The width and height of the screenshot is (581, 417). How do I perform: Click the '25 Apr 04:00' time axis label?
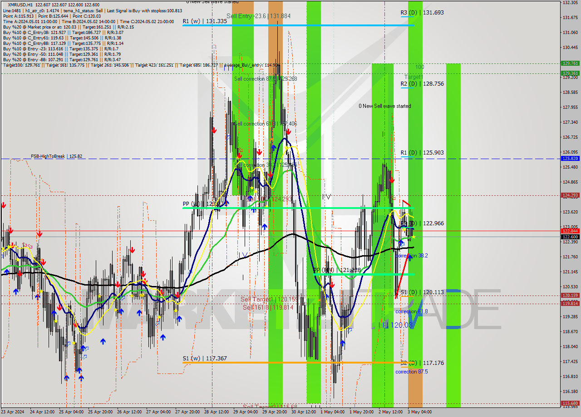tap(71, 412)
